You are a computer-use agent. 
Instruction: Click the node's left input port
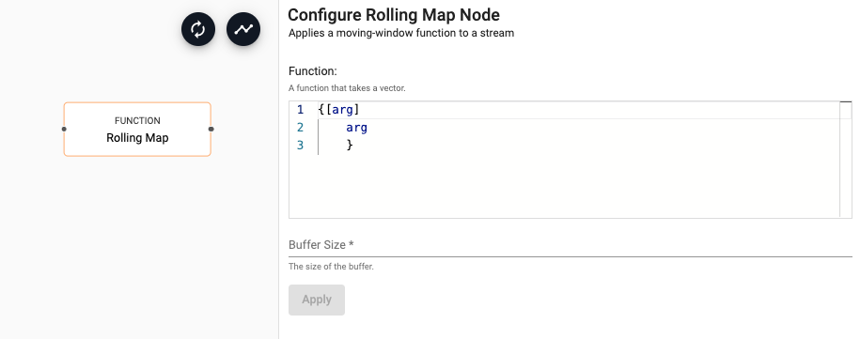pyautogui.click(x=64, y=130)
